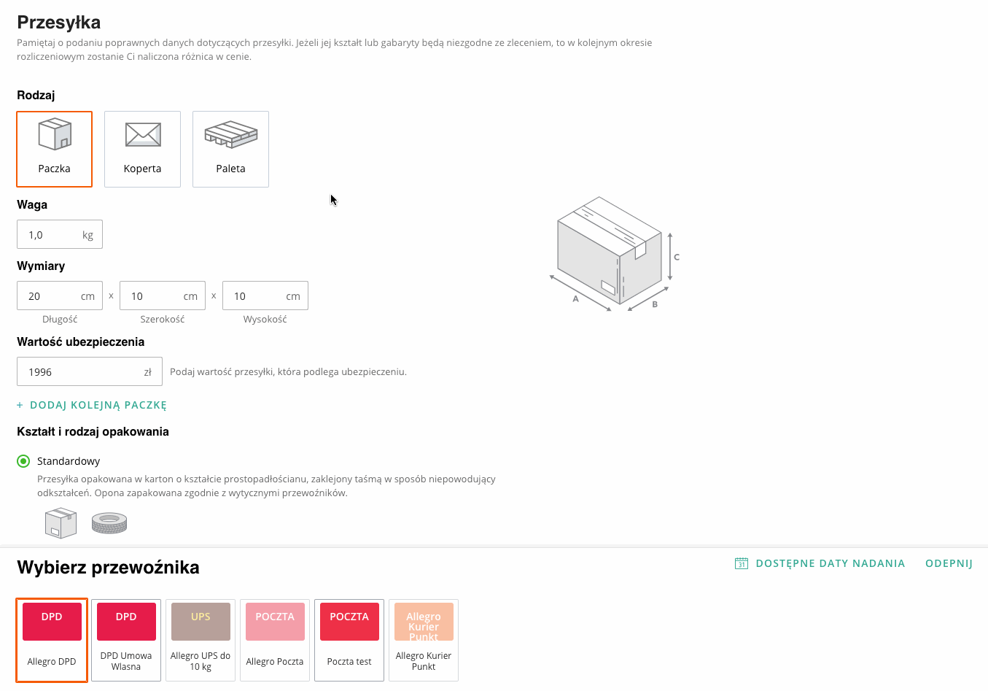This screenshot has height=691, width=988.
Task: Select the Standardowy radio button
Action: [23, 461]
